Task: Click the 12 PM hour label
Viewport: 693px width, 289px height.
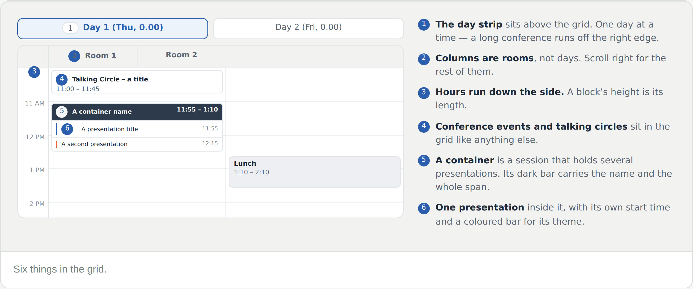Action: [x=35, y=137]
